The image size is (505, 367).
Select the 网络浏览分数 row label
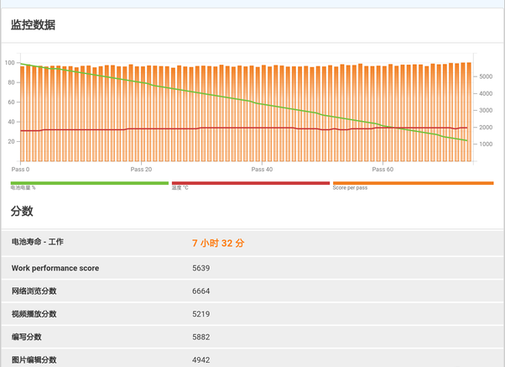coord(34,291)
